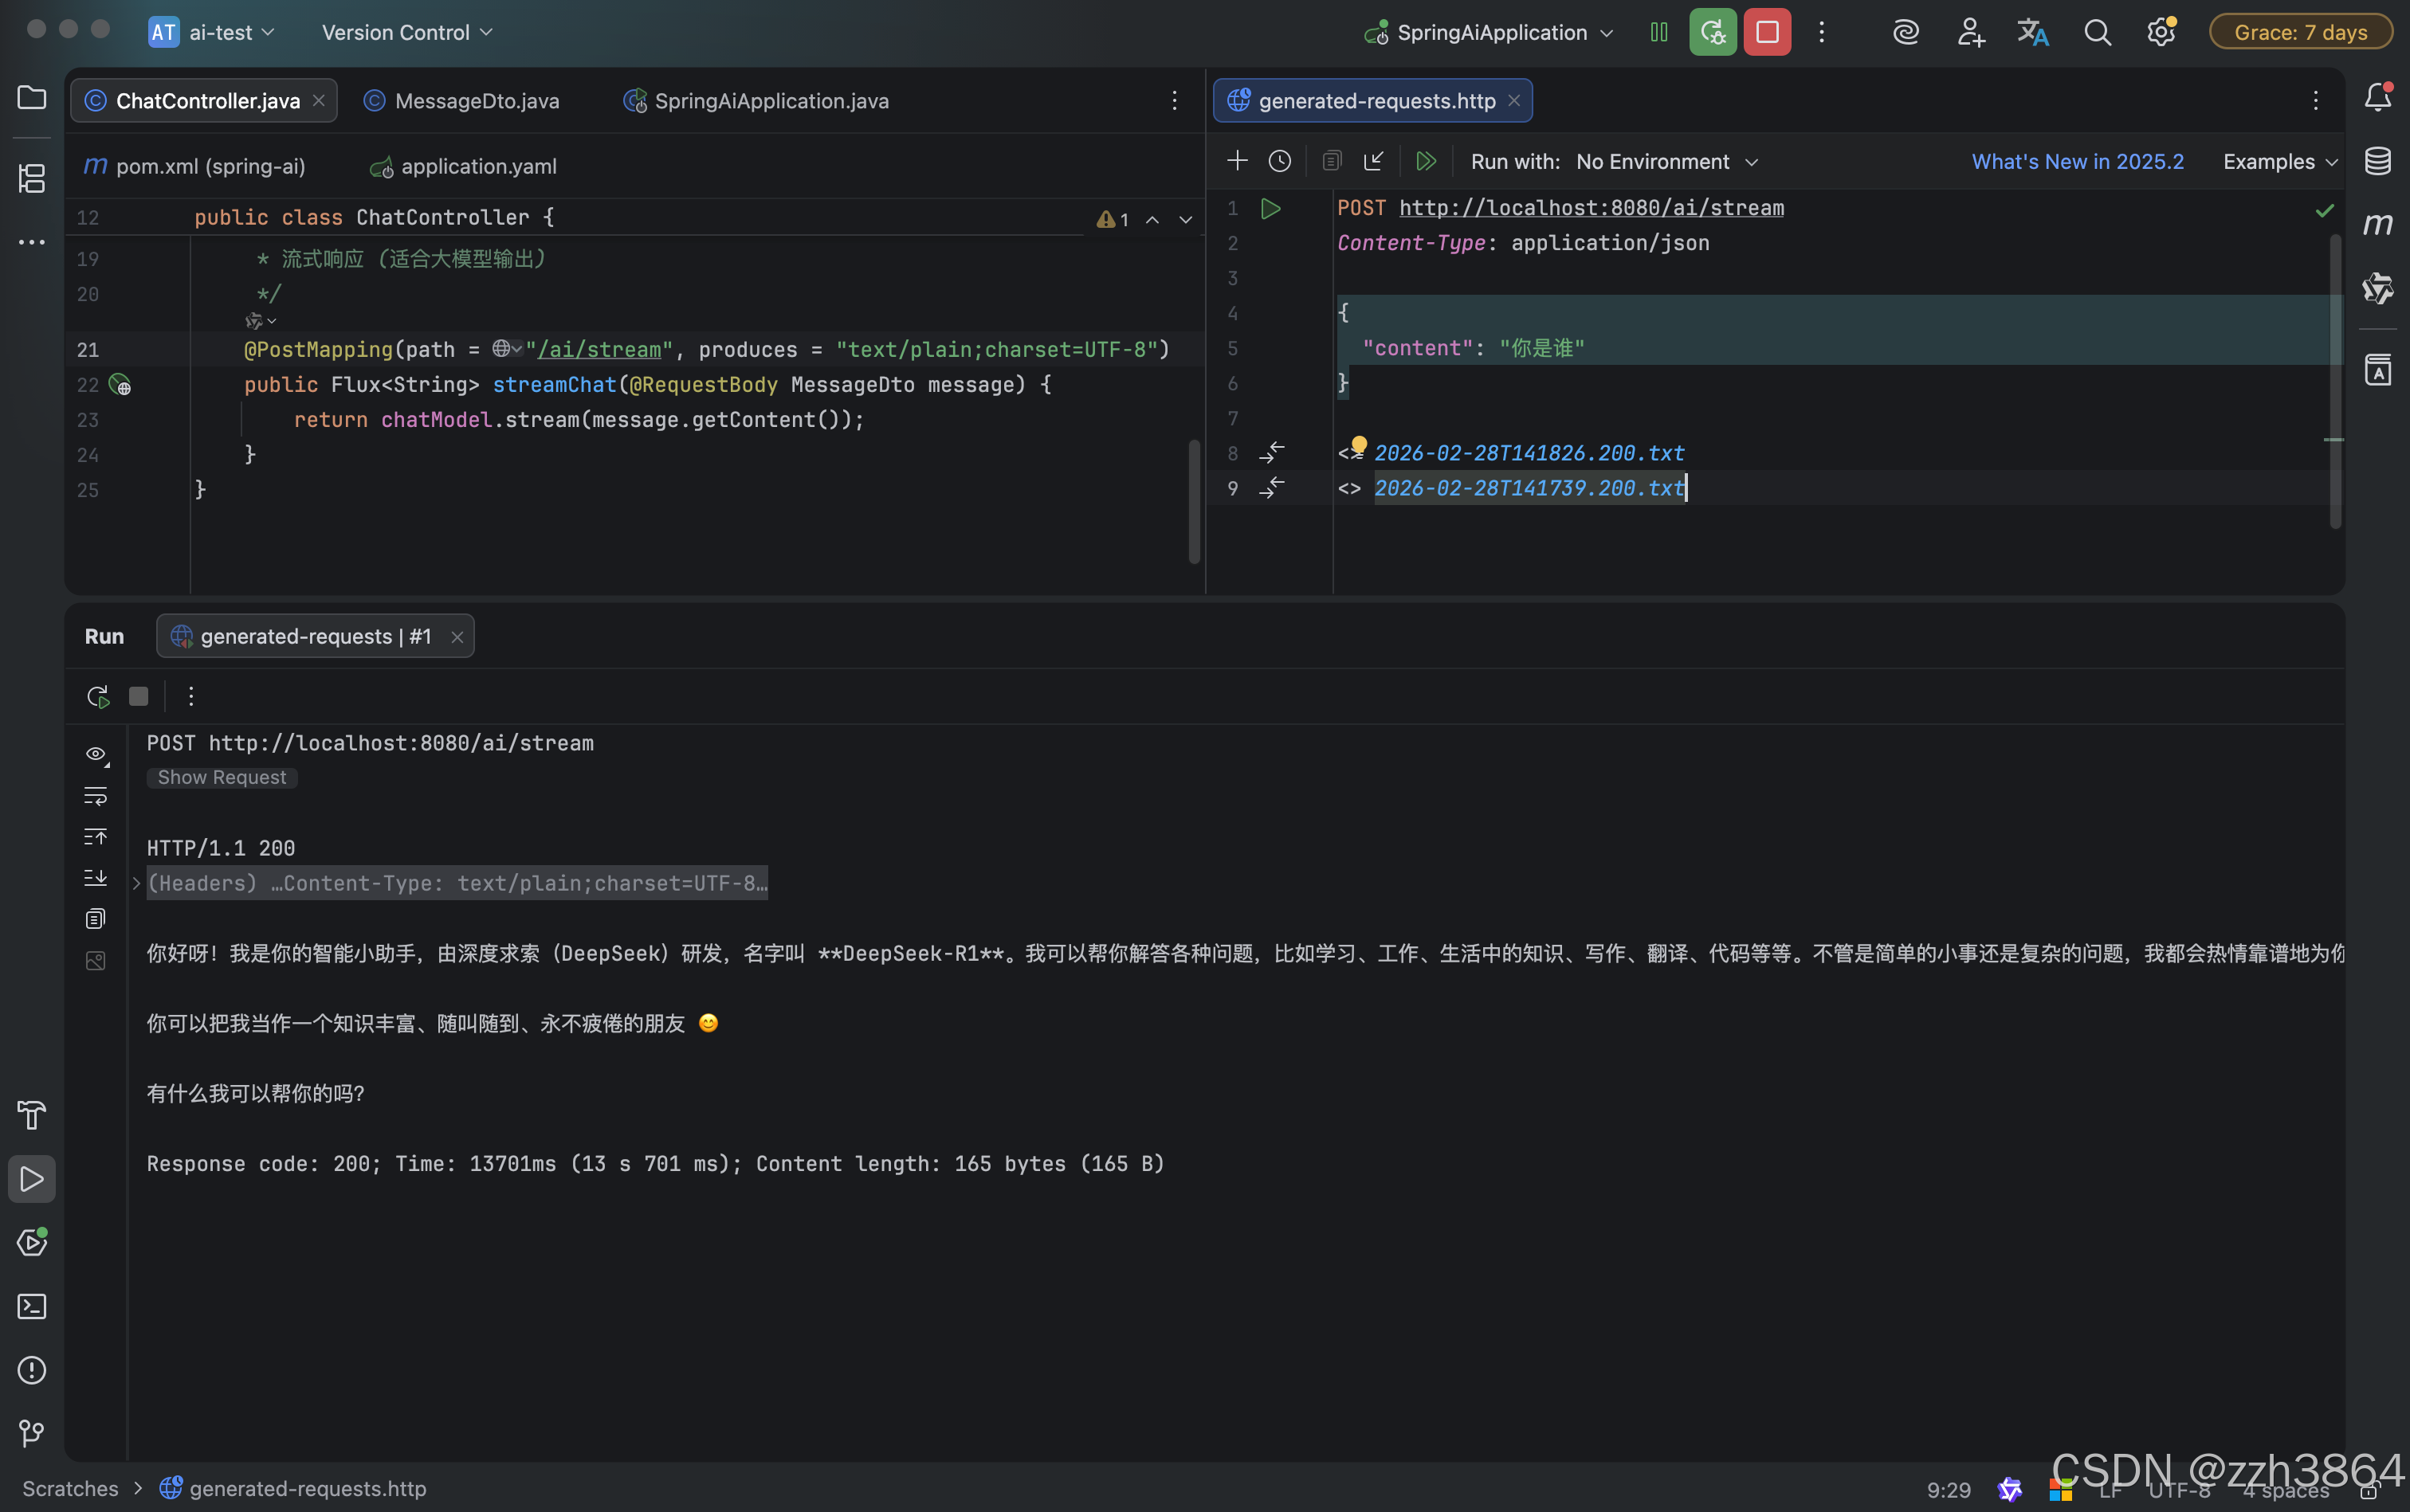Toggle scroll to end in run output
Screen dimensions: 2410x1512
coord(96,878)
